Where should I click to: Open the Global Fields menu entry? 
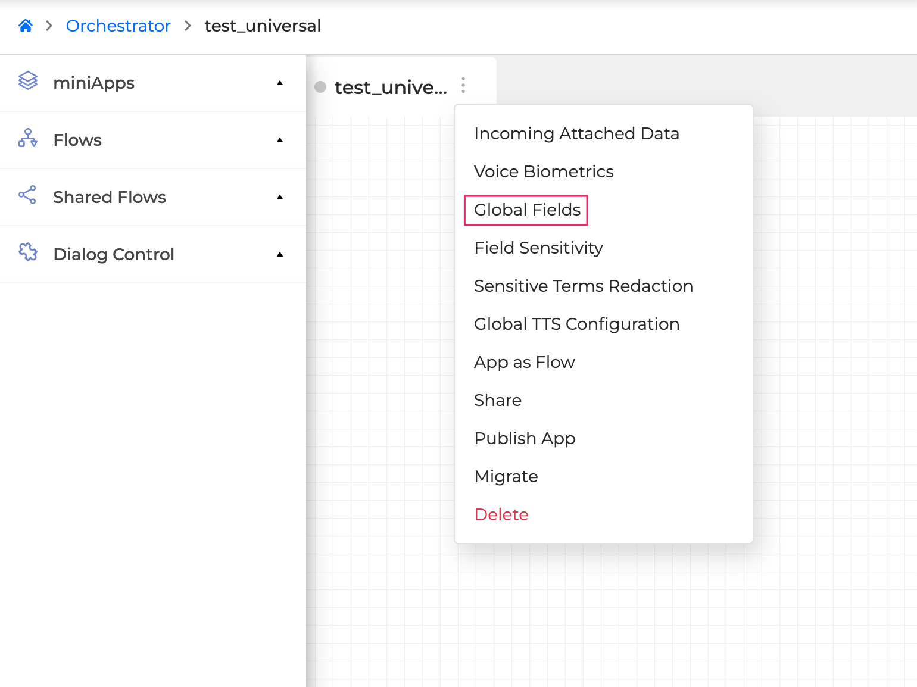(x=526, y=210)
